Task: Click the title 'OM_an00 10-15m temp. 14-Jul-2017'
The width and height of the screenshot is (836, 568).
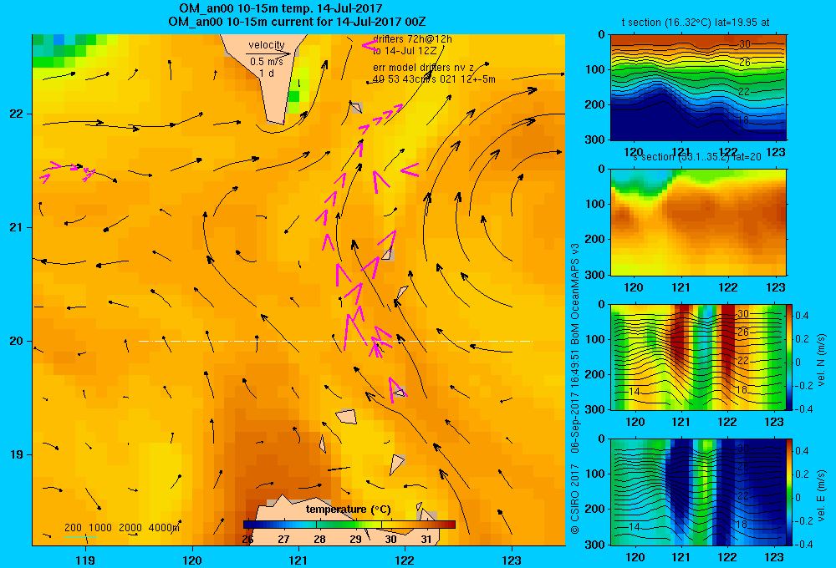Action: [280, 8]
